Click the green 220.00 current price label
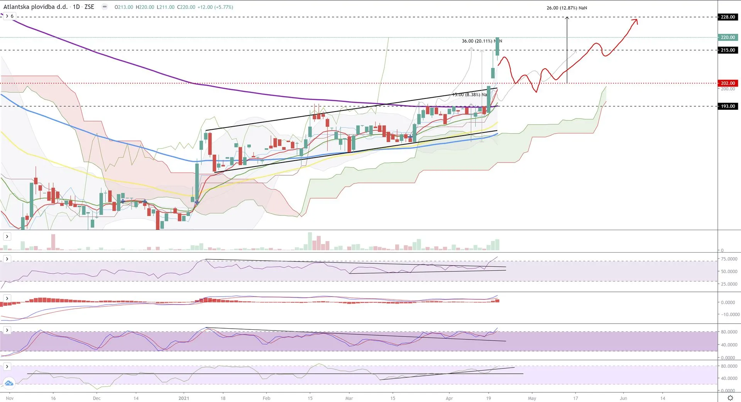741x402 pixels. (728, 37)
